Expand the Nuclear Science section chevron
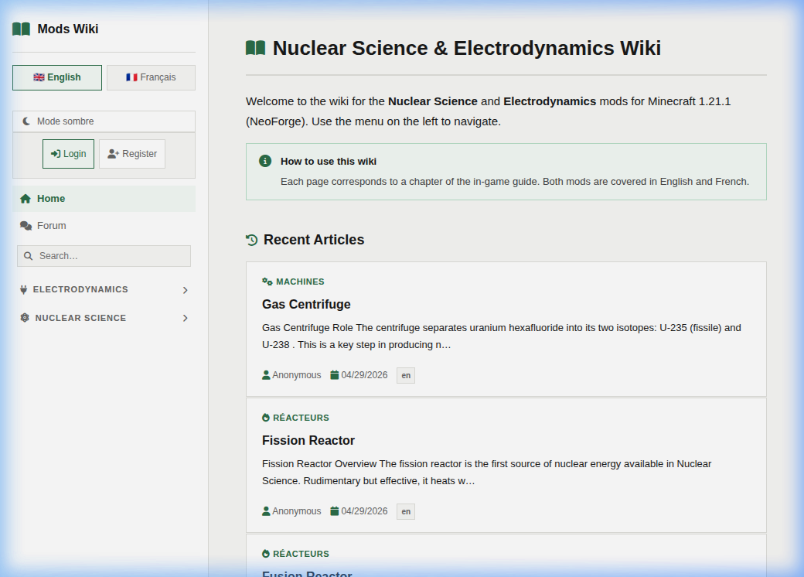 (185, 319)
